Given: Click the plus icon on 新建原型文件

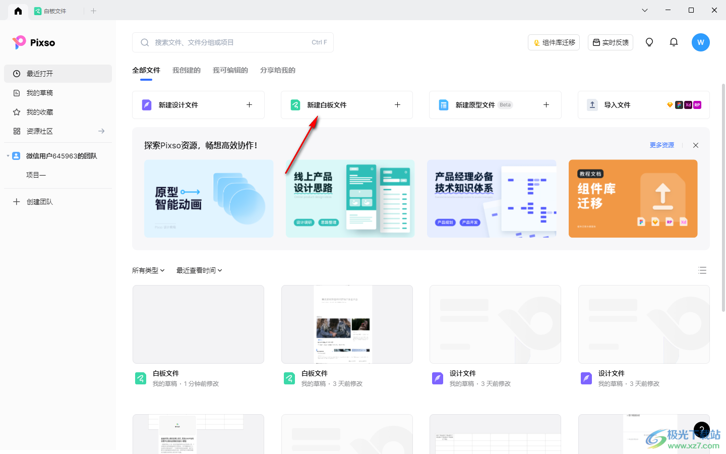Looking at the screenshot, I should [546, 105].
